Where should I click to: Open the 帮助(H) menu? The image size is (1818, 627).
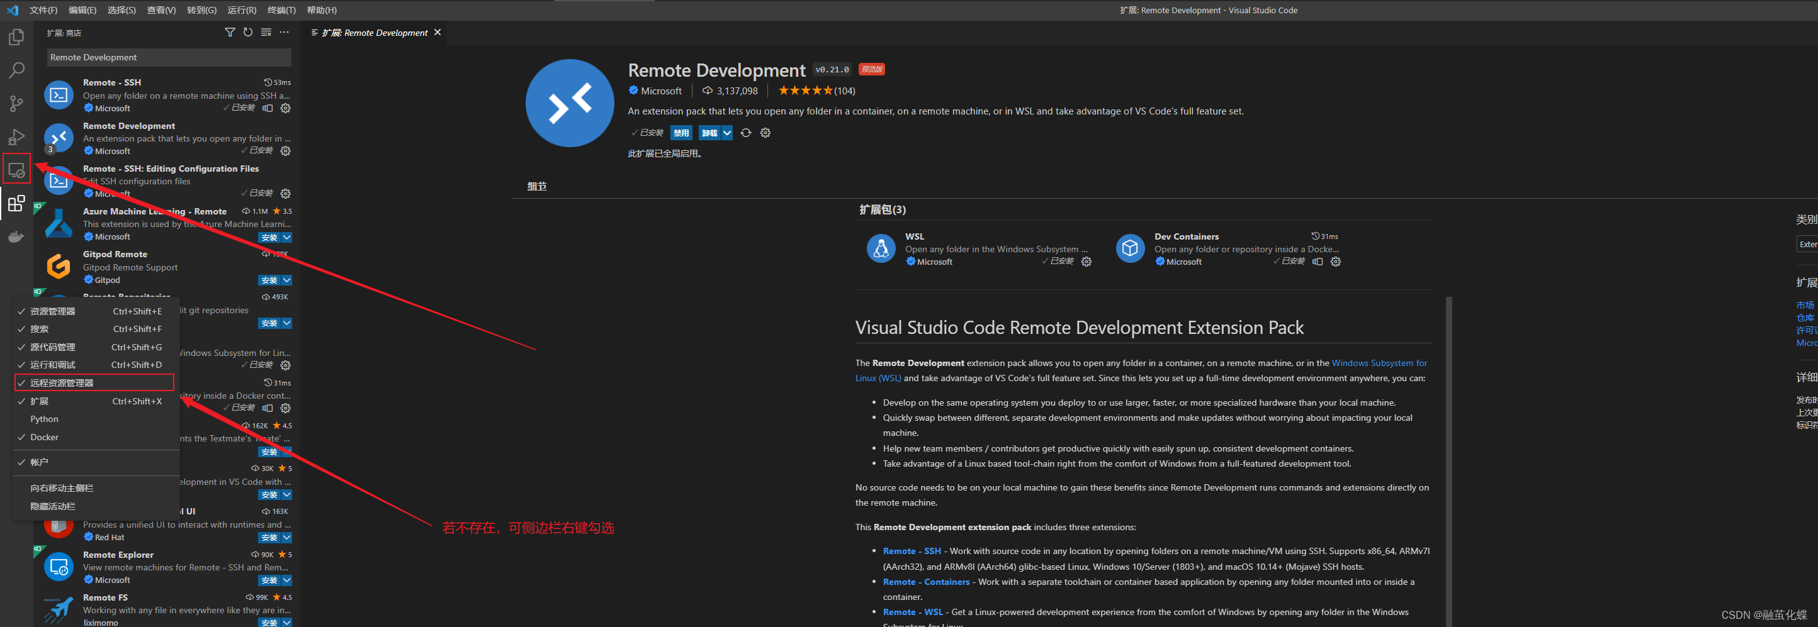pyautogui.click(x=322, y=10)
